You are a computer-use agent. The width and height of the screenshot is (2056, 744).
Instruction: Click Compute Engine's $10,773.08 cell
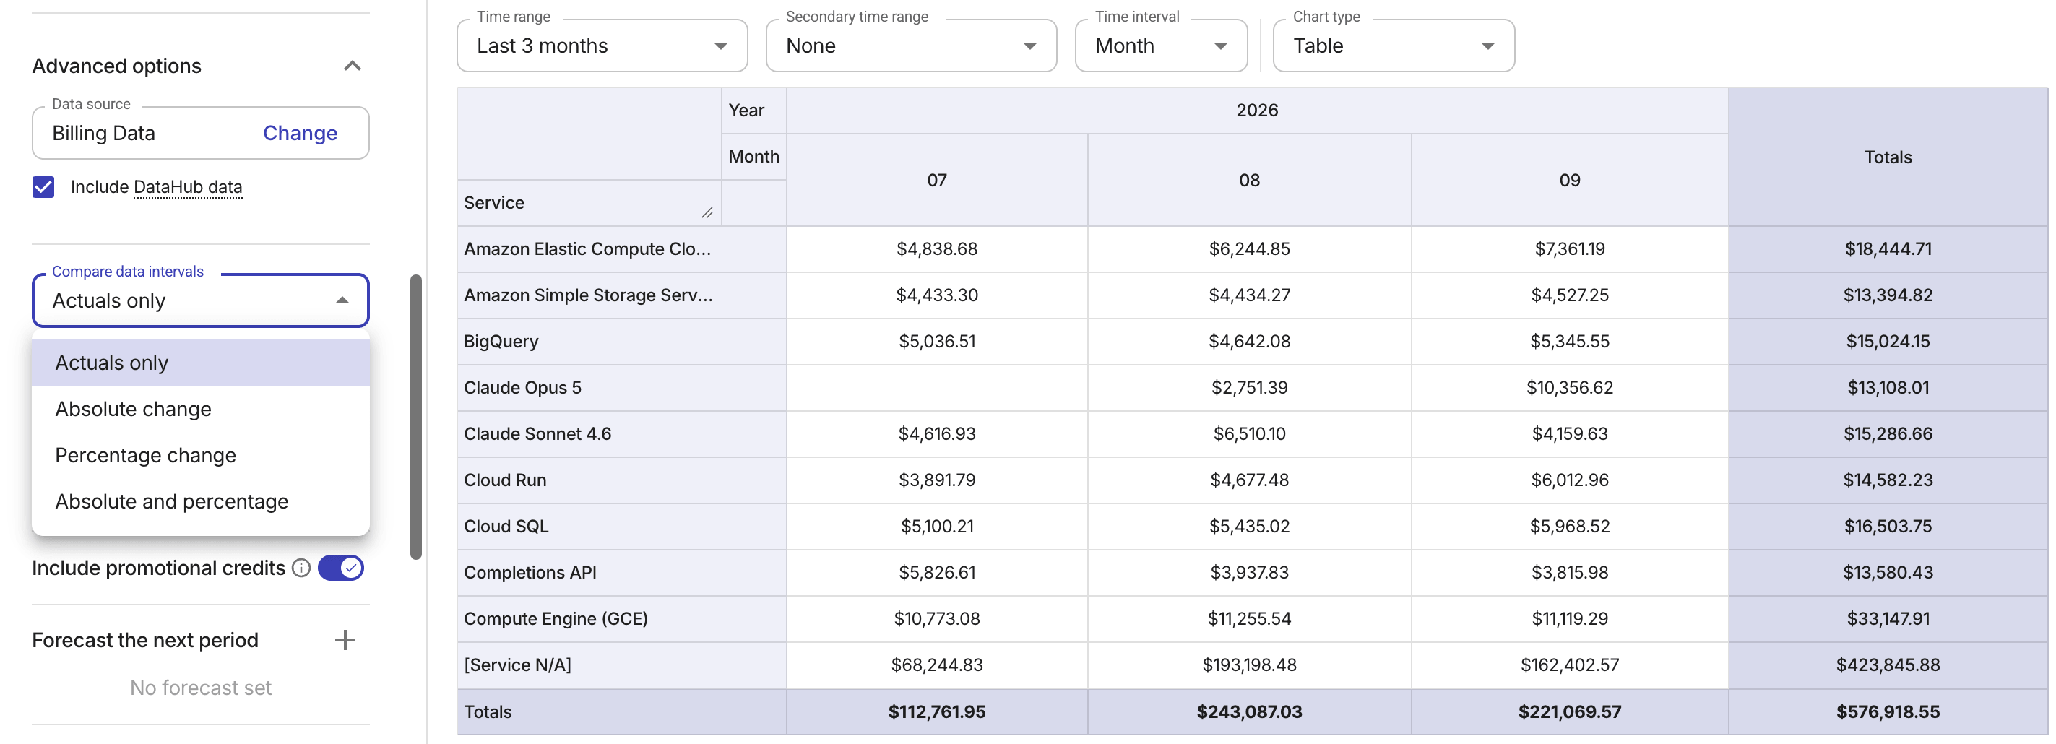(x=937, y=620)
